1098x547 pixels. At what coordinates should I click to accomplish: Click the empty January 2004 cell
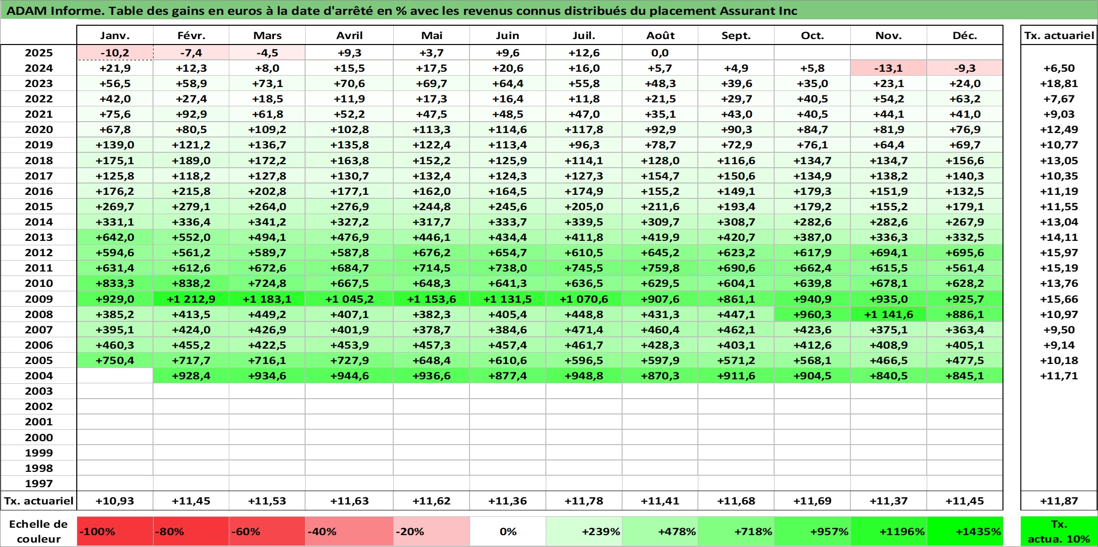115,375
